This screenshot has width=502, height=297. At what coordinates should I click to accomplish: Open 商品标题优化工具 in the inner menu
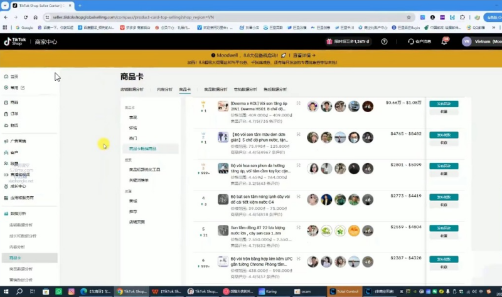click(145, 169)
